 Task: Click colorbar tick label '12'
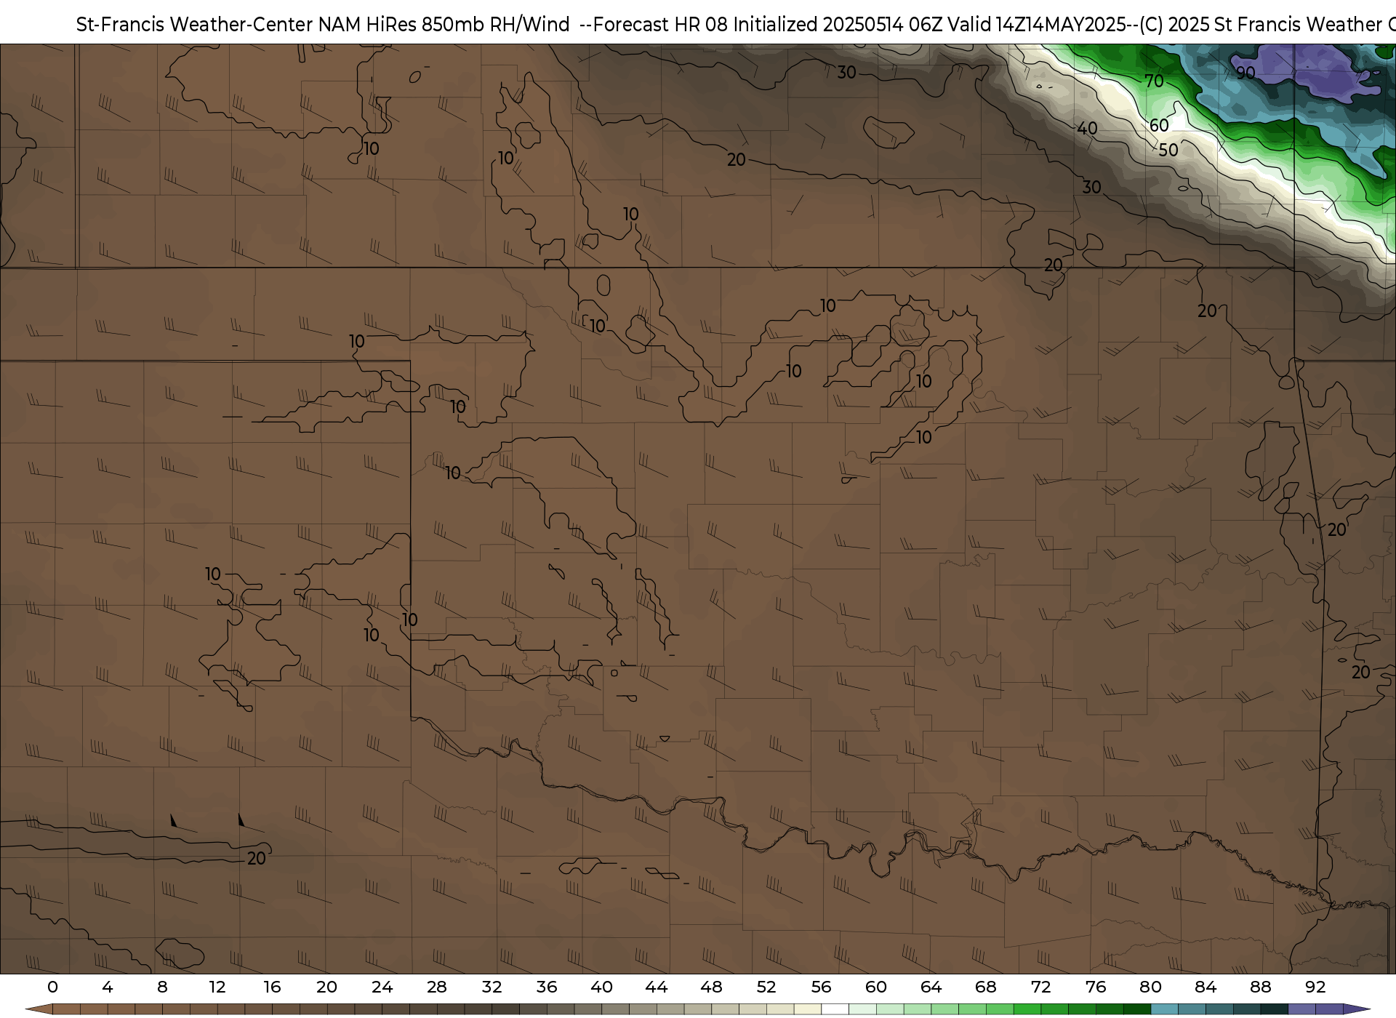(217, 987)
